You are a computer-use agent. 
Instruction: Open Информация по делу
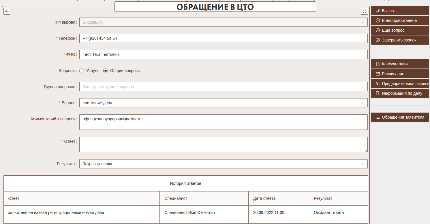click(x=400, y=93)
